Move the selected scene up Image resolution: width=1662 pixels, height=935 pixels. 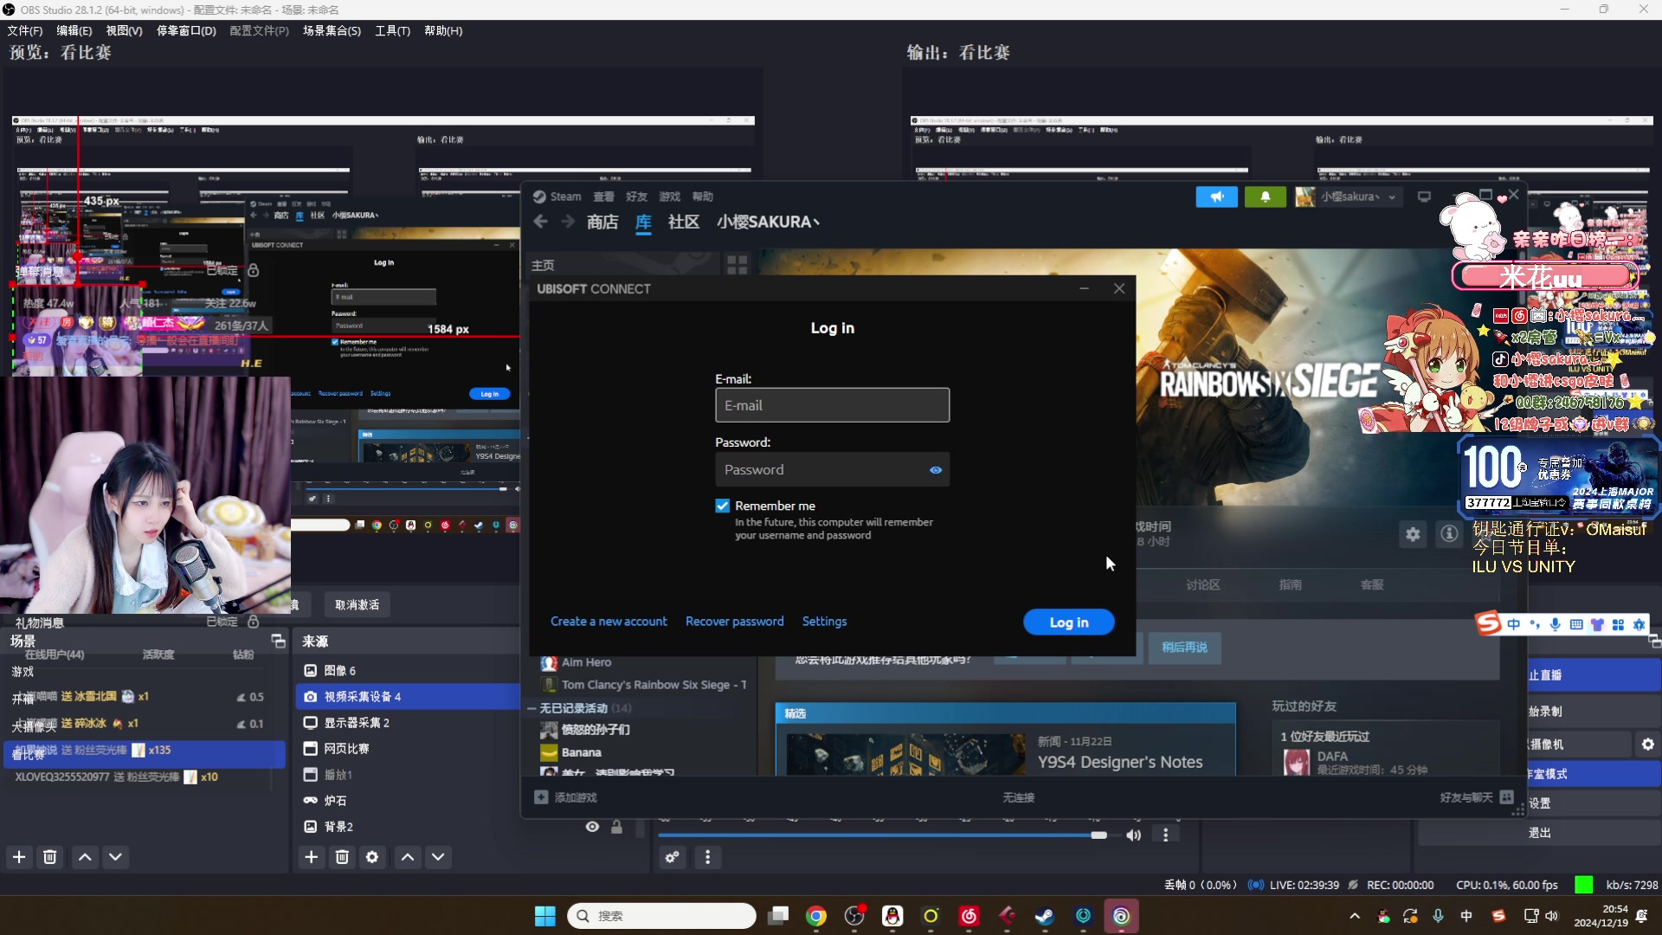[85, 857]
